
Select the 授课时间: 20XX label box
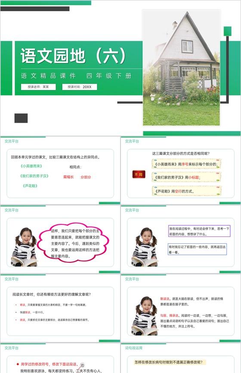[x=80, y=87]
